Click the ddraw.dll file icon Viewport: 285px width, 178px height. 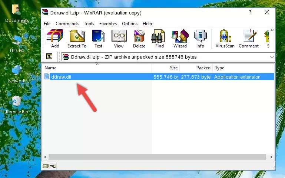click(47, 76)
